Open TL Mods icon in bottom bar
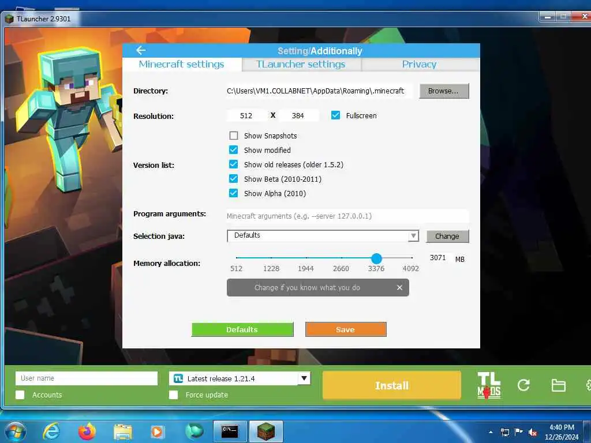591x443 pixels. 489,385
